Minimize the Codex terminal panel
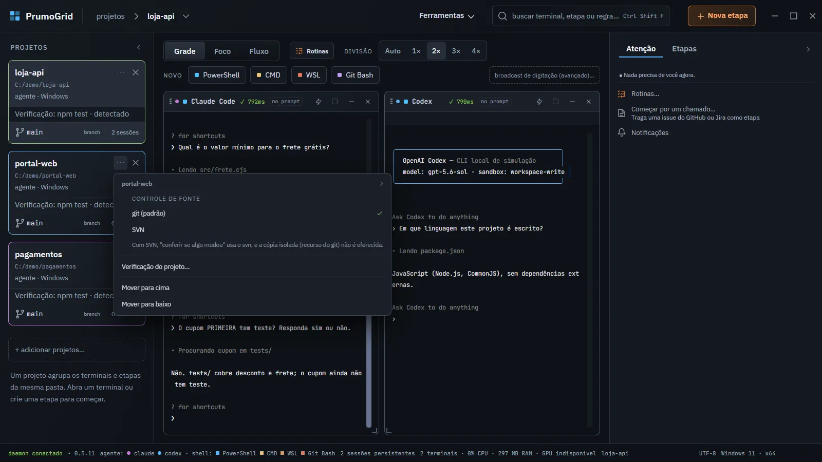 click(x=572, y=102)
